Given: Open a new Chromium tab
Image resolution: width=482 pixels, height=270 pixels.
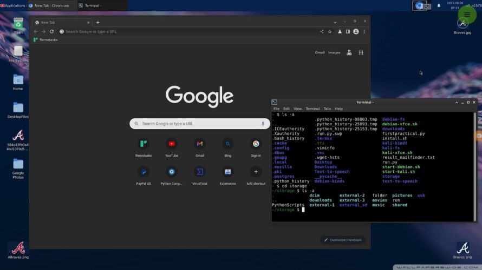Looking at the screenshot, I should [97, 22].
